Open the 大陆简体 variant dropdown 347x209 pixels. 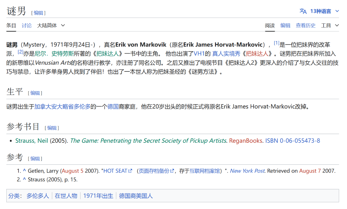(51, 25)
